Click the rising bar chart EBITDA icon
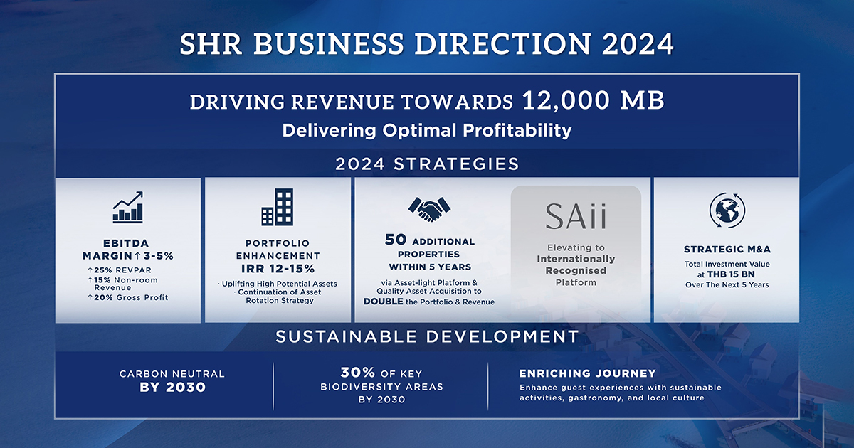 (x=128, y=206)
